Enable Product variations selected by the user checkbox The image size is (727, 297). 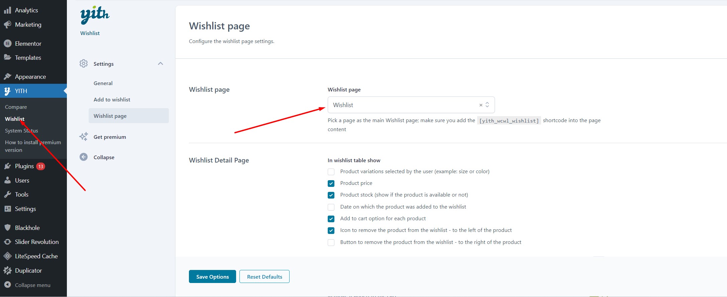tap(331, 172)
